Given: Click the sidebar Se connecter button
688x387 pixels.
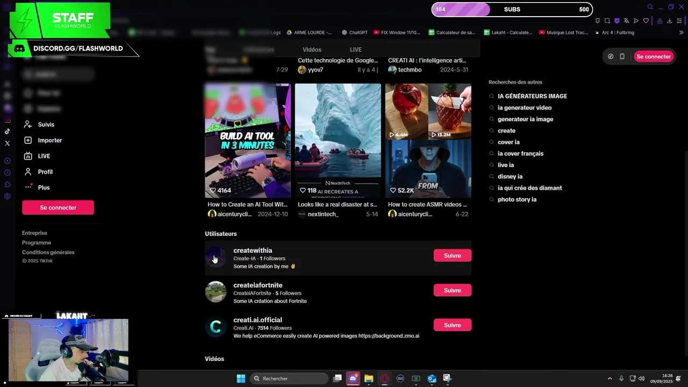Looking at the screenshot, I should coord(58,207).
